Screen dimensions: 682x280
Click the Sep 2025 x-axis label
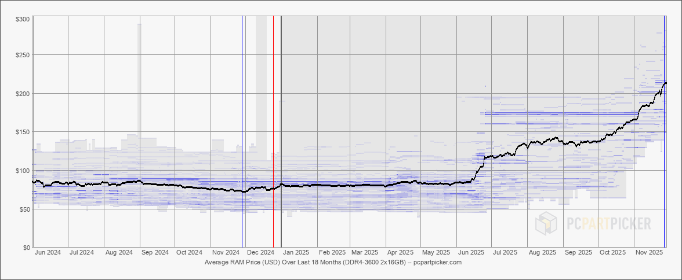578,253
